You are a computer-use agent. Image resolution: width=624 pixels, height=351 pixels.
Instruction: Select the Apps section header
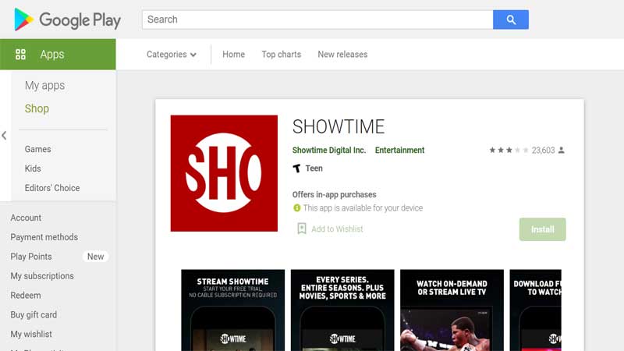point(58,54)
